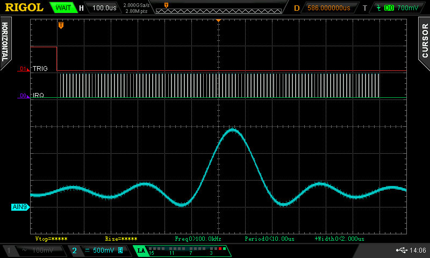Image resolution: width=430 pixels, height=258 pixels.
Task: Click the 2.80M pts memory depth readout
Action: (x=137, y=11)
